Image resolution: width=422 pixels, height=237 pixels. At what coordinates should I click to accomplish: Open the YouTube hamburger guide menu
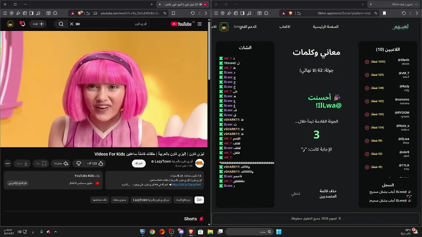199,24
